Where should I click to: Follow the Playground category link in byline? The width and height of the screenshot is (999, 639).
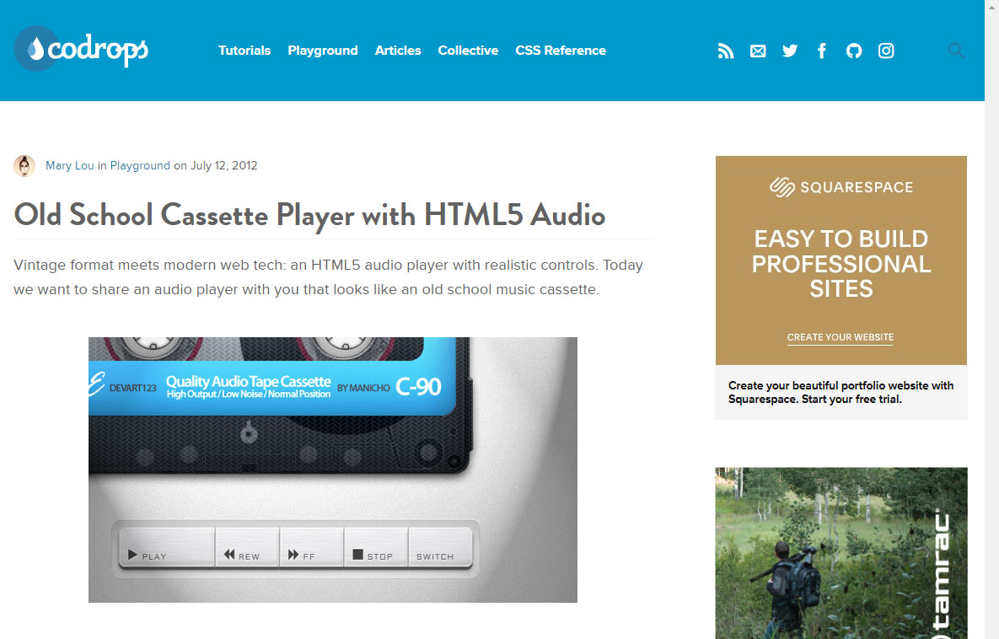click(140, 165)
